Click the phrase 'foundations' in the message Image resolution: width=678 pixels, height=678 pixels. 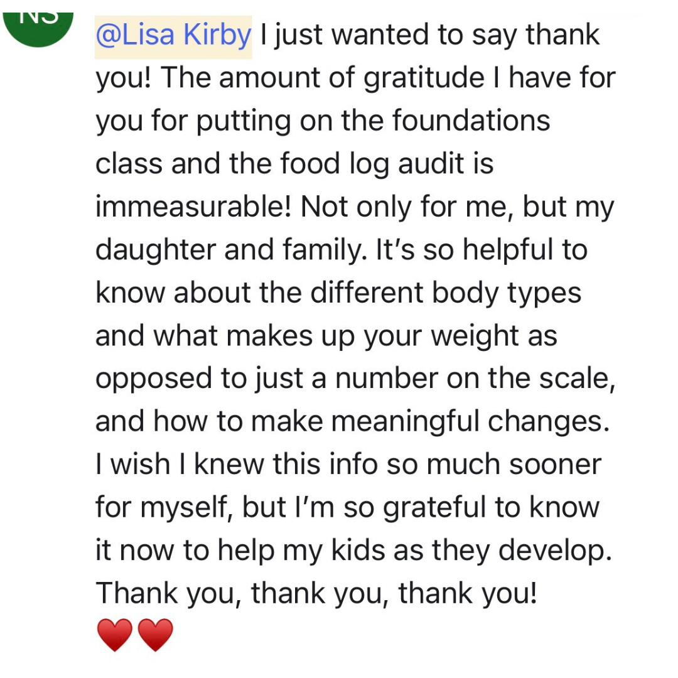tap(471, 121)
